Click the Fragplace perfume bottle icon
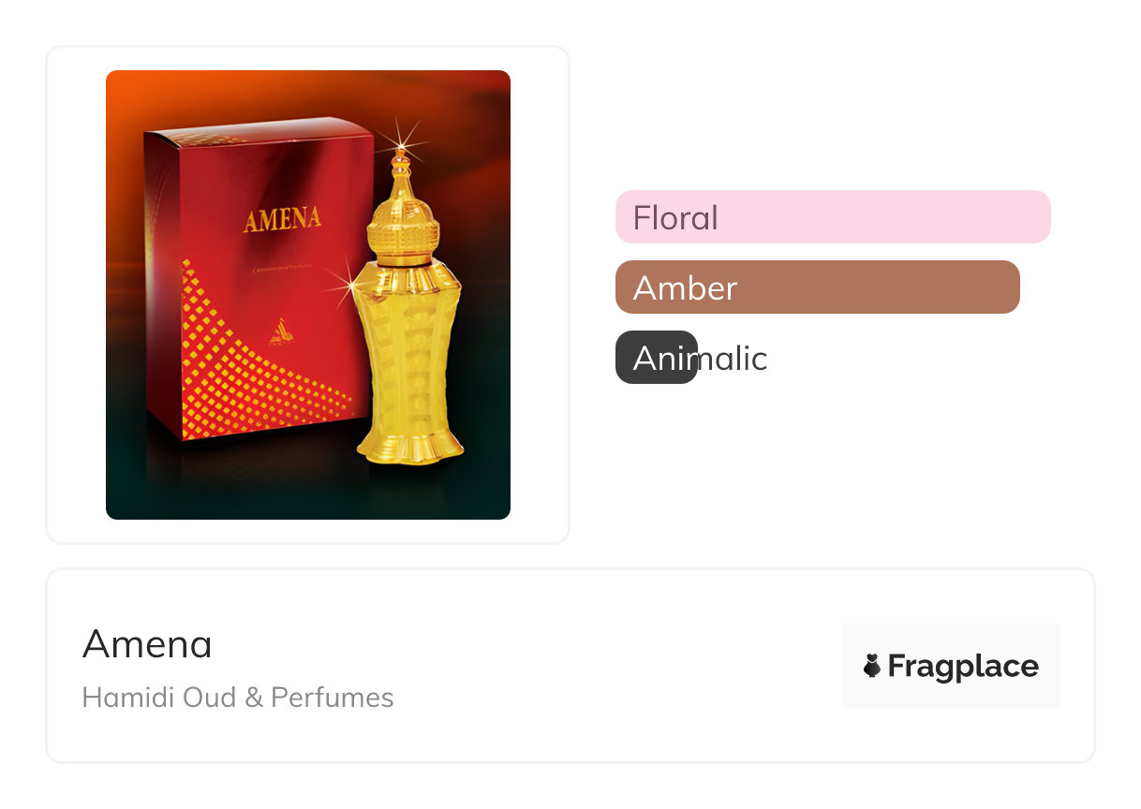Image resolution: width=1141 pixels, height=809 pixels. coord(872,666)
